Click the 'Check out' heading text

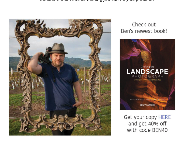[144, 25]
